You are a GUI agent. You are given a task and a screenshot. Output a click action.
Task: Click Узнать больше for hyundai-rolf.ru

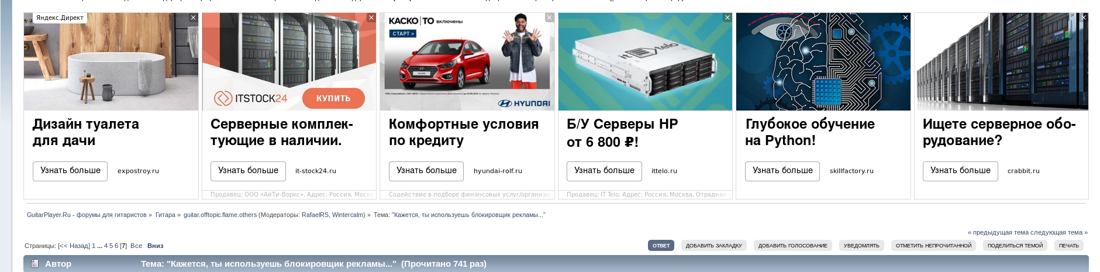426,171
